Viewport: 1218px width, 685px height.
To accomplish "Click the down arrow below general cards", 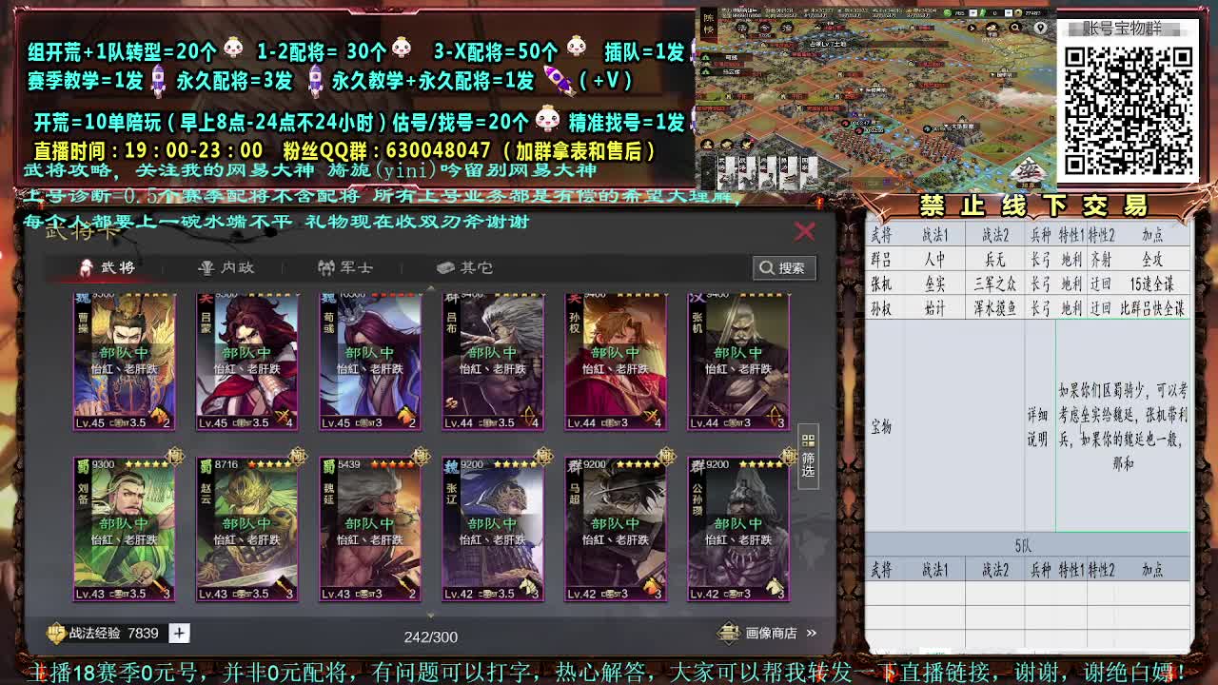I will (x=430, y=615).
